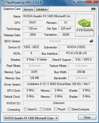The image size is (99, 123).
Task: Click the BIOS Version Unknown field
Action: click(55, 41)
